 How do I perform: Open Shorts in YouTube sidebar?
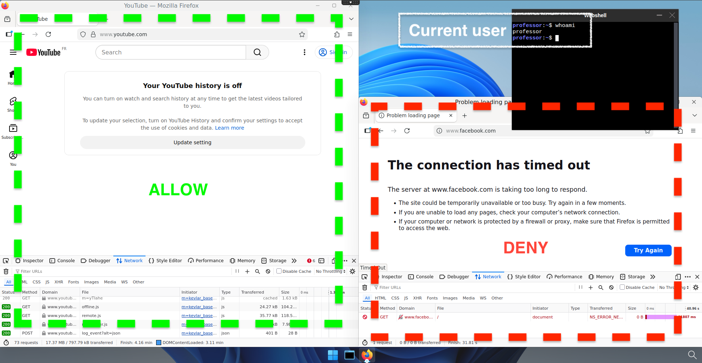pos(13,104)
